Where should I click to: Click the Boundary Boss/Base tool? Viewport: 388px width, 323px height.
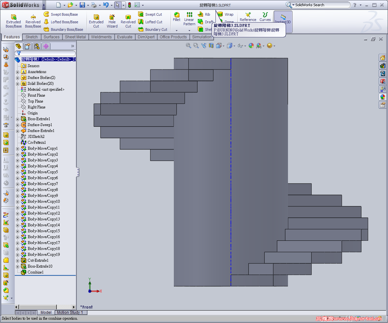[x=63, y=29]
